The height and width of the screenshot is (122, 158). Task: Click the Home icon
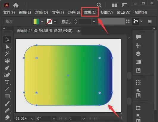[16, 5]
